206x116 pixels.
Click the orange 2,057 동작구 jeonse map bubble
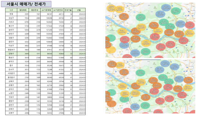[145, 97]
